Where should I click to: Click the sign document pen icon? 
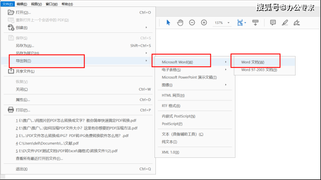296,23
